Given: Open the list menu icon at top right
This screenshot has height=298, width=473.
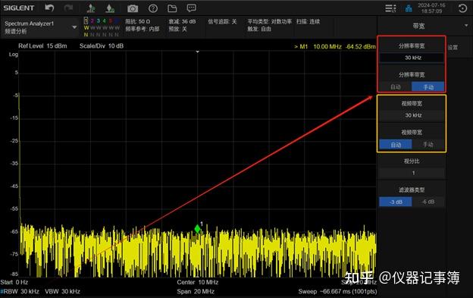Looking at the screenshot, I should pos(390,8).
